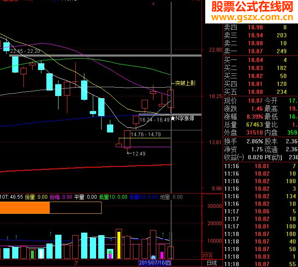Click the X10 volume scale button
Screen dimensions: 298x267
(207, 256)
